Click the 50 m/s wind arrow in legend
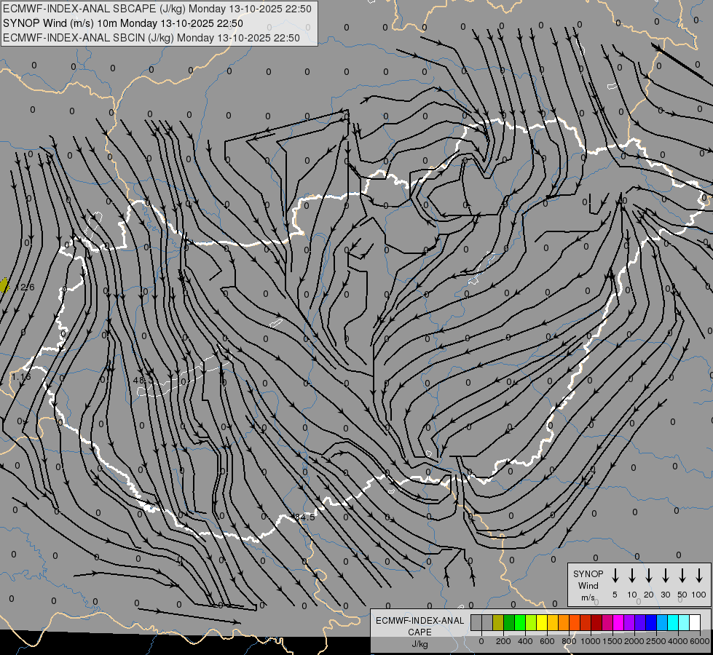713x655 pixels. [x=682, y=576]
